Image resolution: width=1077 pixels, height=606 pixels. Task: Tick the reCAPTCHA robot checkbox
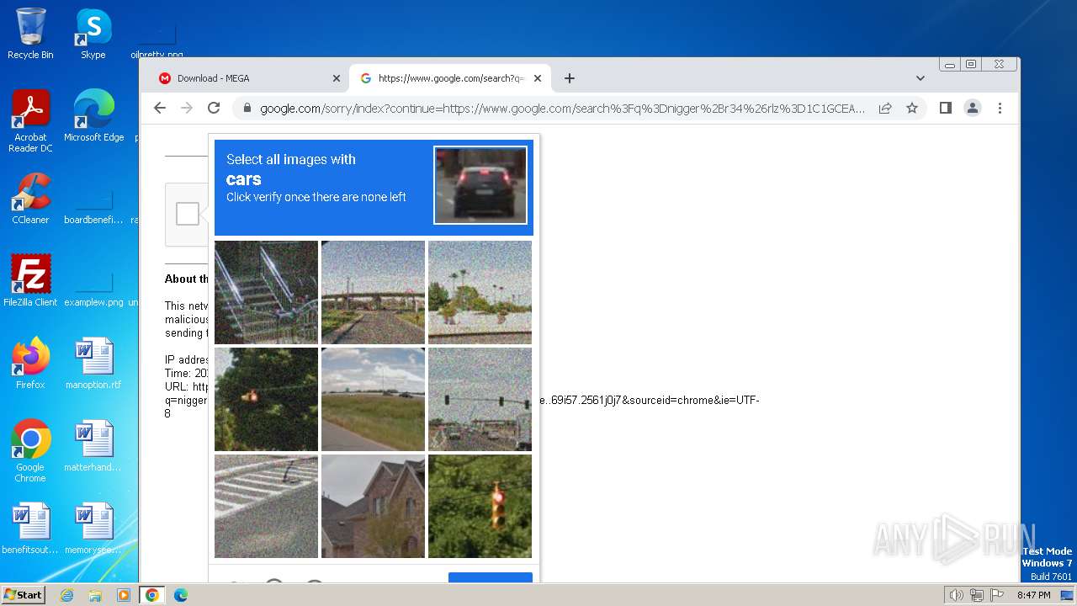[188, 214]
